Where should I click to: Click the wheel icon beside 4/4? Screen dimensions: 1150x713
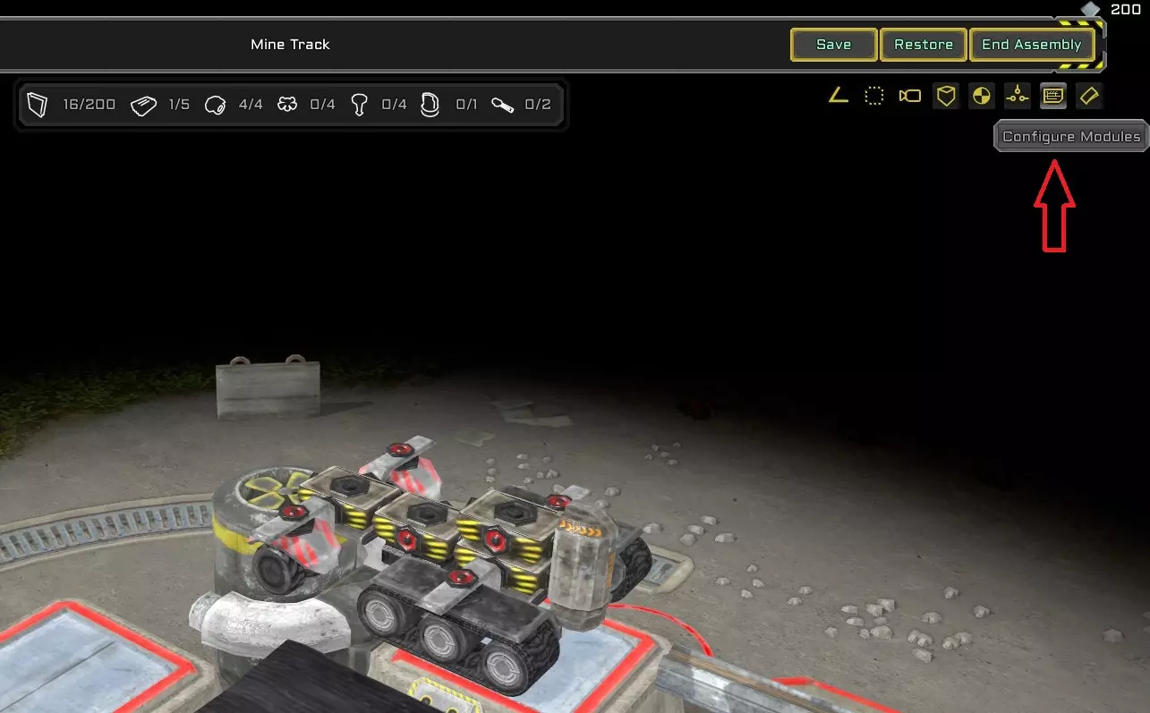point(216,106)
